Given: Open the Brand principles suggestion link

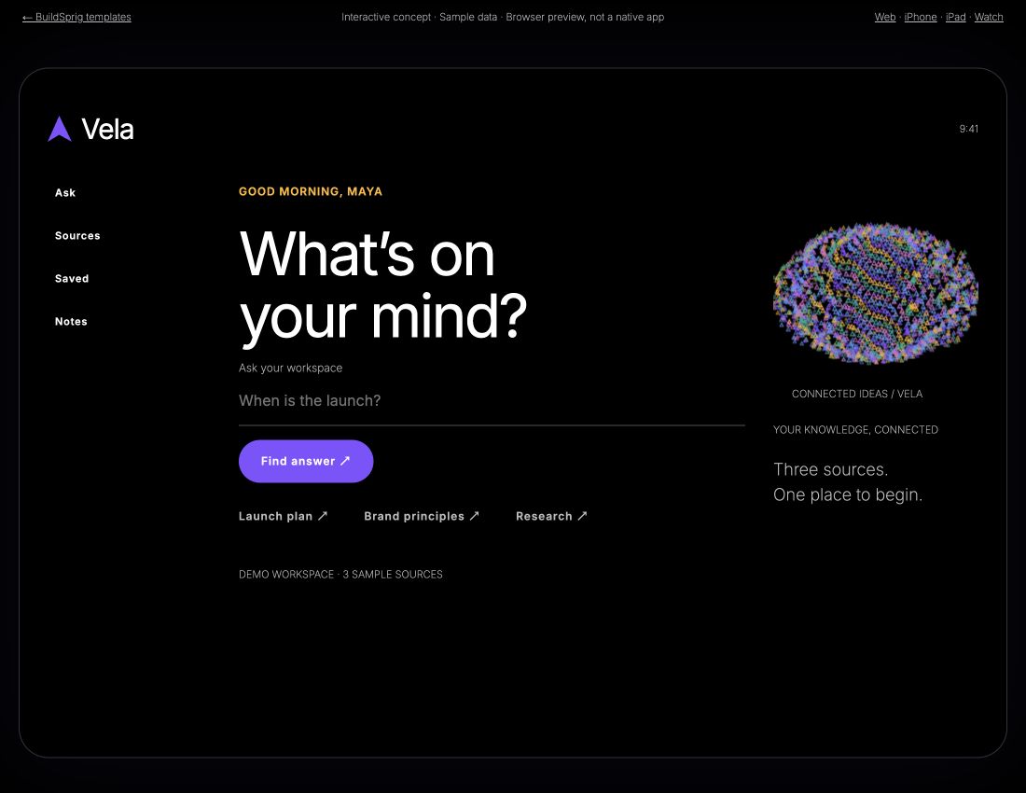Looking at the screenshot, I should tap(422, 516).
